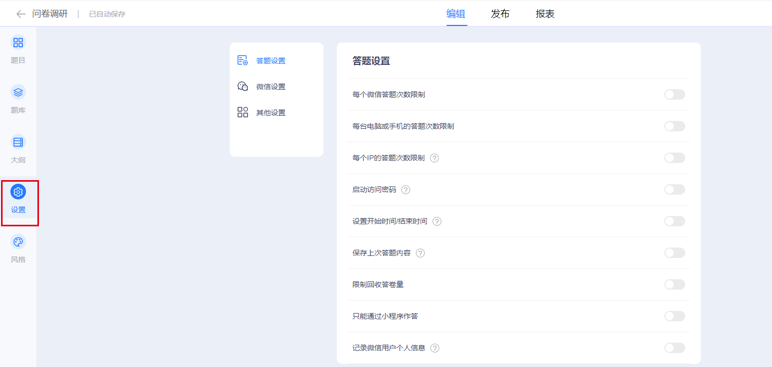Image resolution: width=772 pixels, height=367 pixels.
Task: Select 微信设置 menu label
Action: tap(271, 87)
